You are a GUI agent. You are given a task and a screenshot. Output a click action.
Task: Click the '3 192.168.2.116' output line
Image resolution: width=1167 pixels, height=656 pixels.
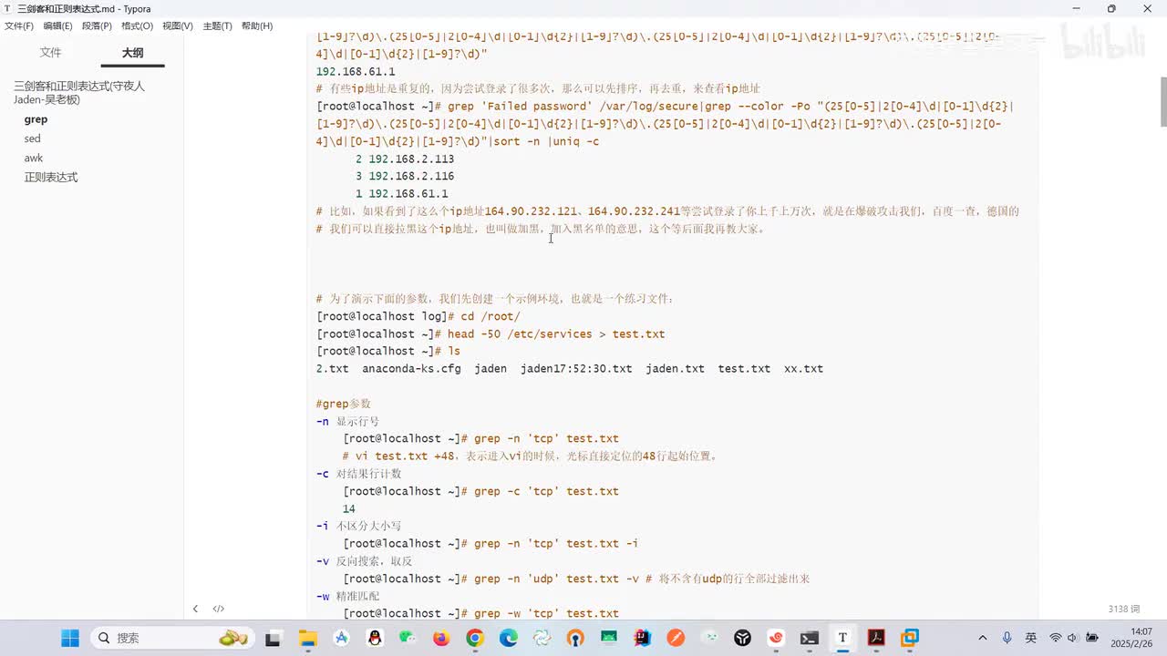pyautogui.click(x=405, y=176)
